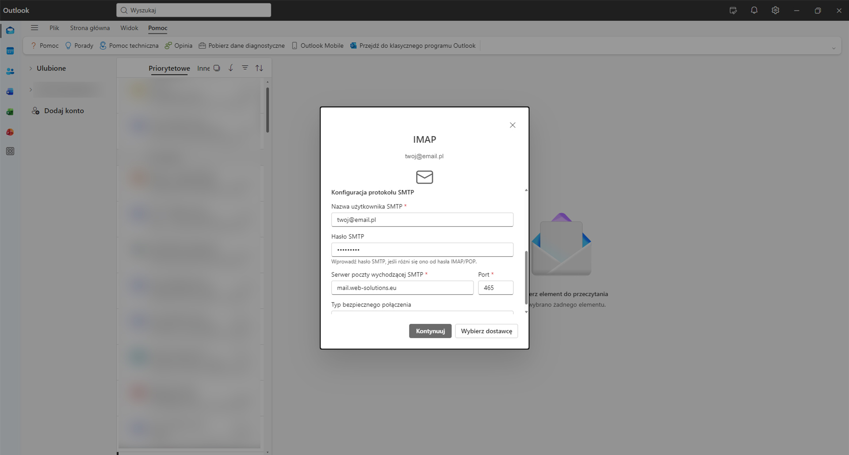Viewport: 849px width, 455px height.
Task: Click the sort order arrows icon
Action: tap(260, 68)
